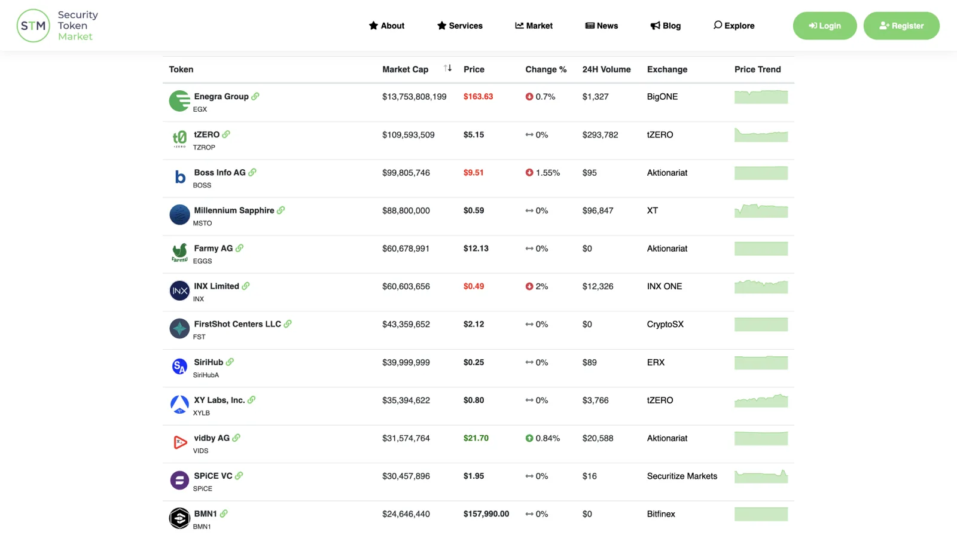Click the Boss Info AG logo
The image size is (957, 538).
click(179, 177)
